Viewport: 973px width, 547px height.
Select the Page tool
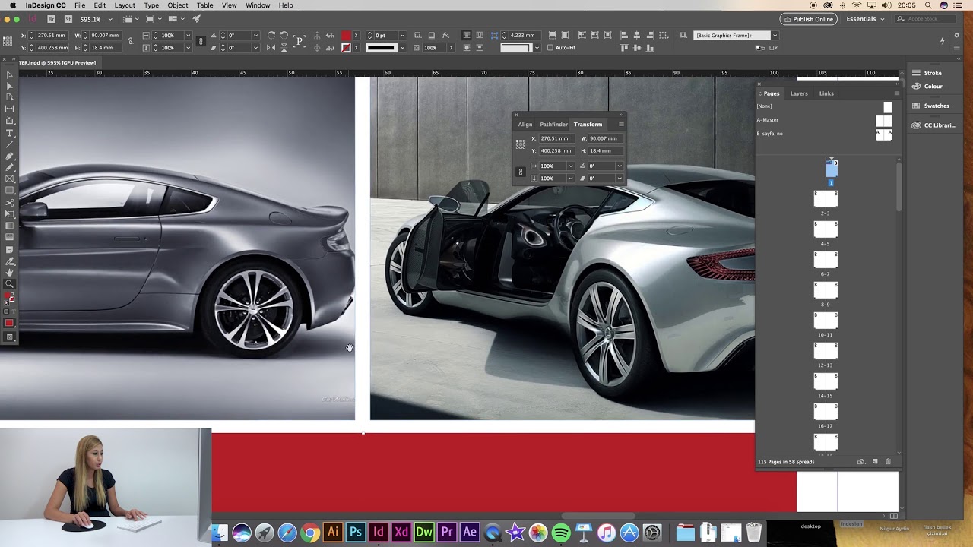point(9,97)
